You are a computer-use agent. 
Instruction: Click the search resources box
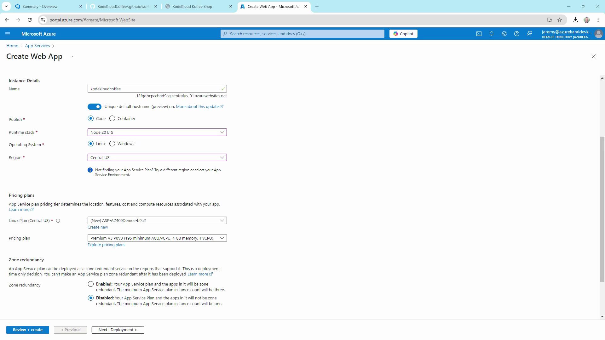pyautogui.click(x=302, y=34)
